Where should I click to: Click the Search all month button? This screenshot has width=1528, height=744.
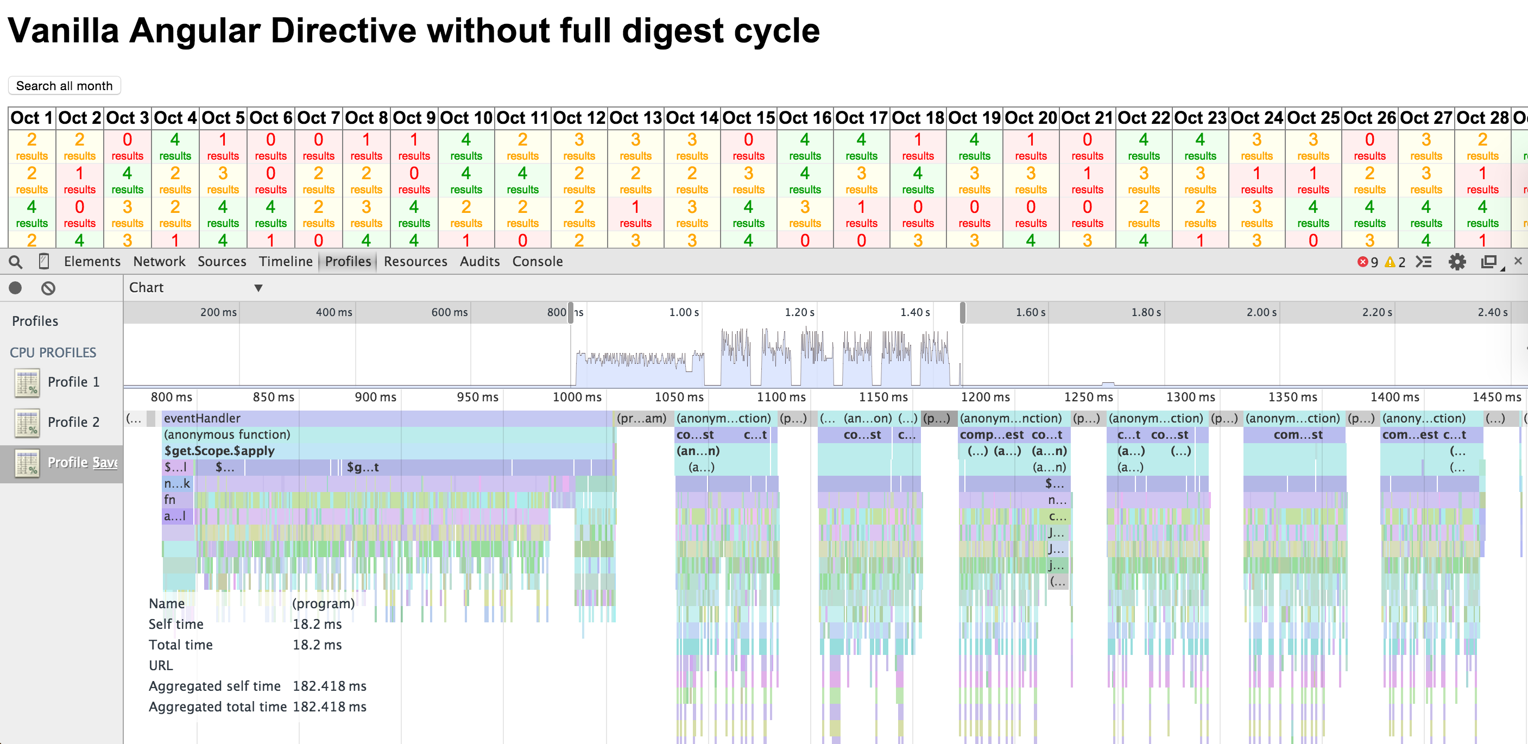(64, 85)
